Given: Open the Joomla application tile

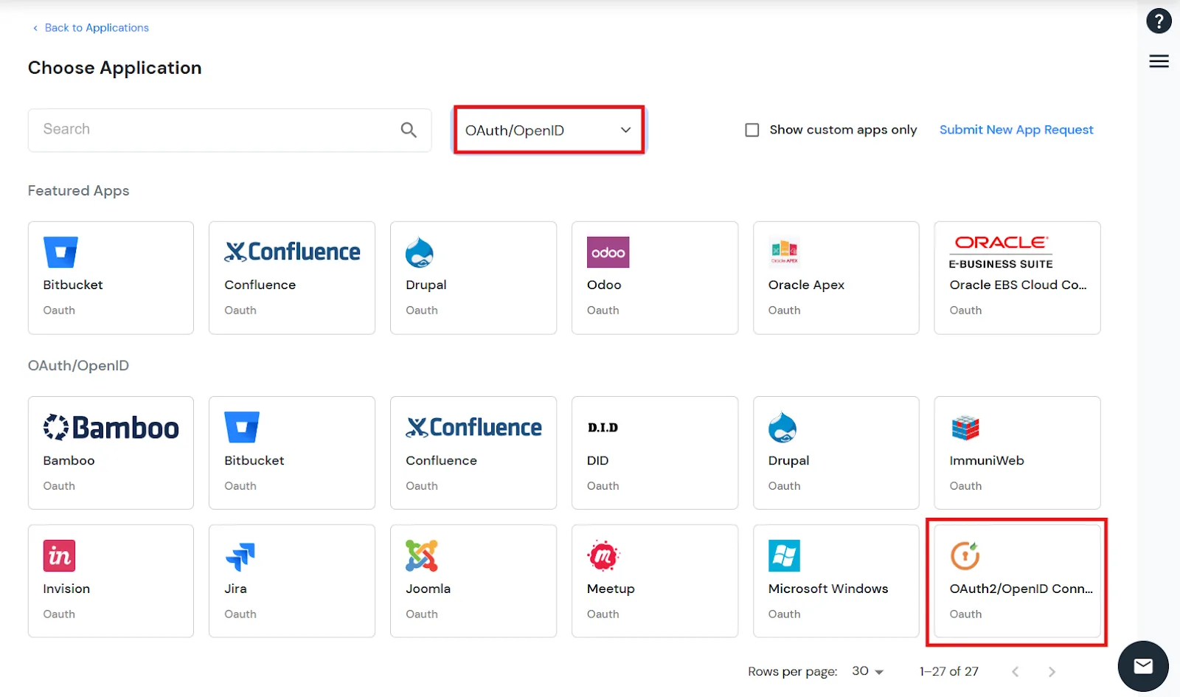Looking at the screenshot, I should (473, 581).
